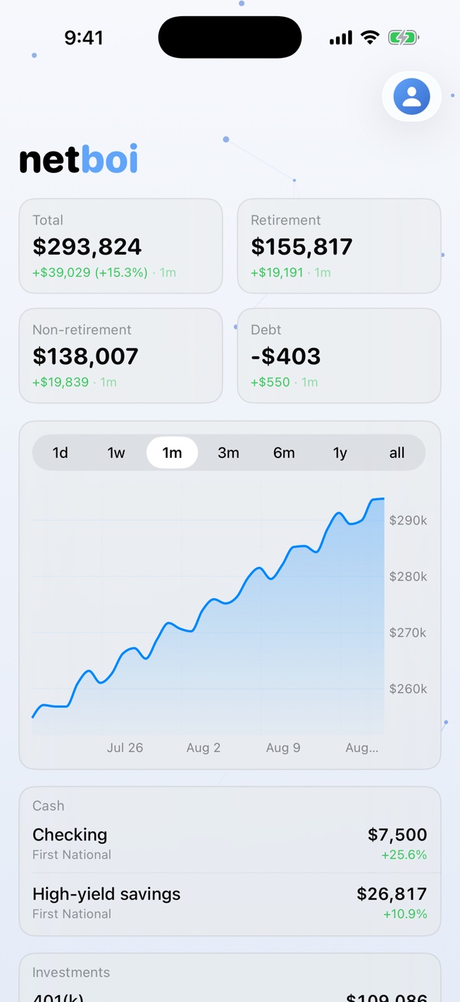The image size is (460, 1002).
Task: Open the Debt -$403 card
Action: pos(339,355)
